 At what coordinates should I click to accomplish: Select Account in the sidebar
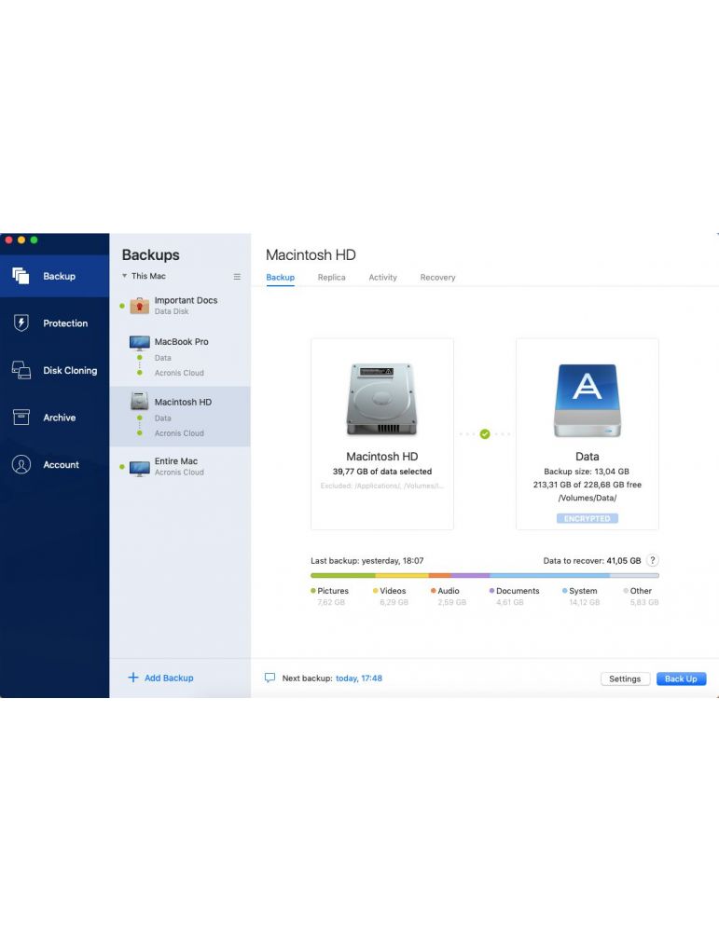pos(54,464)
